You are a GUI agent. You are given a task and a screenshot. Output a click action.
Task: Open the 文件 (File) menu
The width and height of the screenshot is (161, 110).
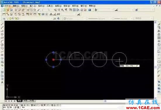[7, 6]
